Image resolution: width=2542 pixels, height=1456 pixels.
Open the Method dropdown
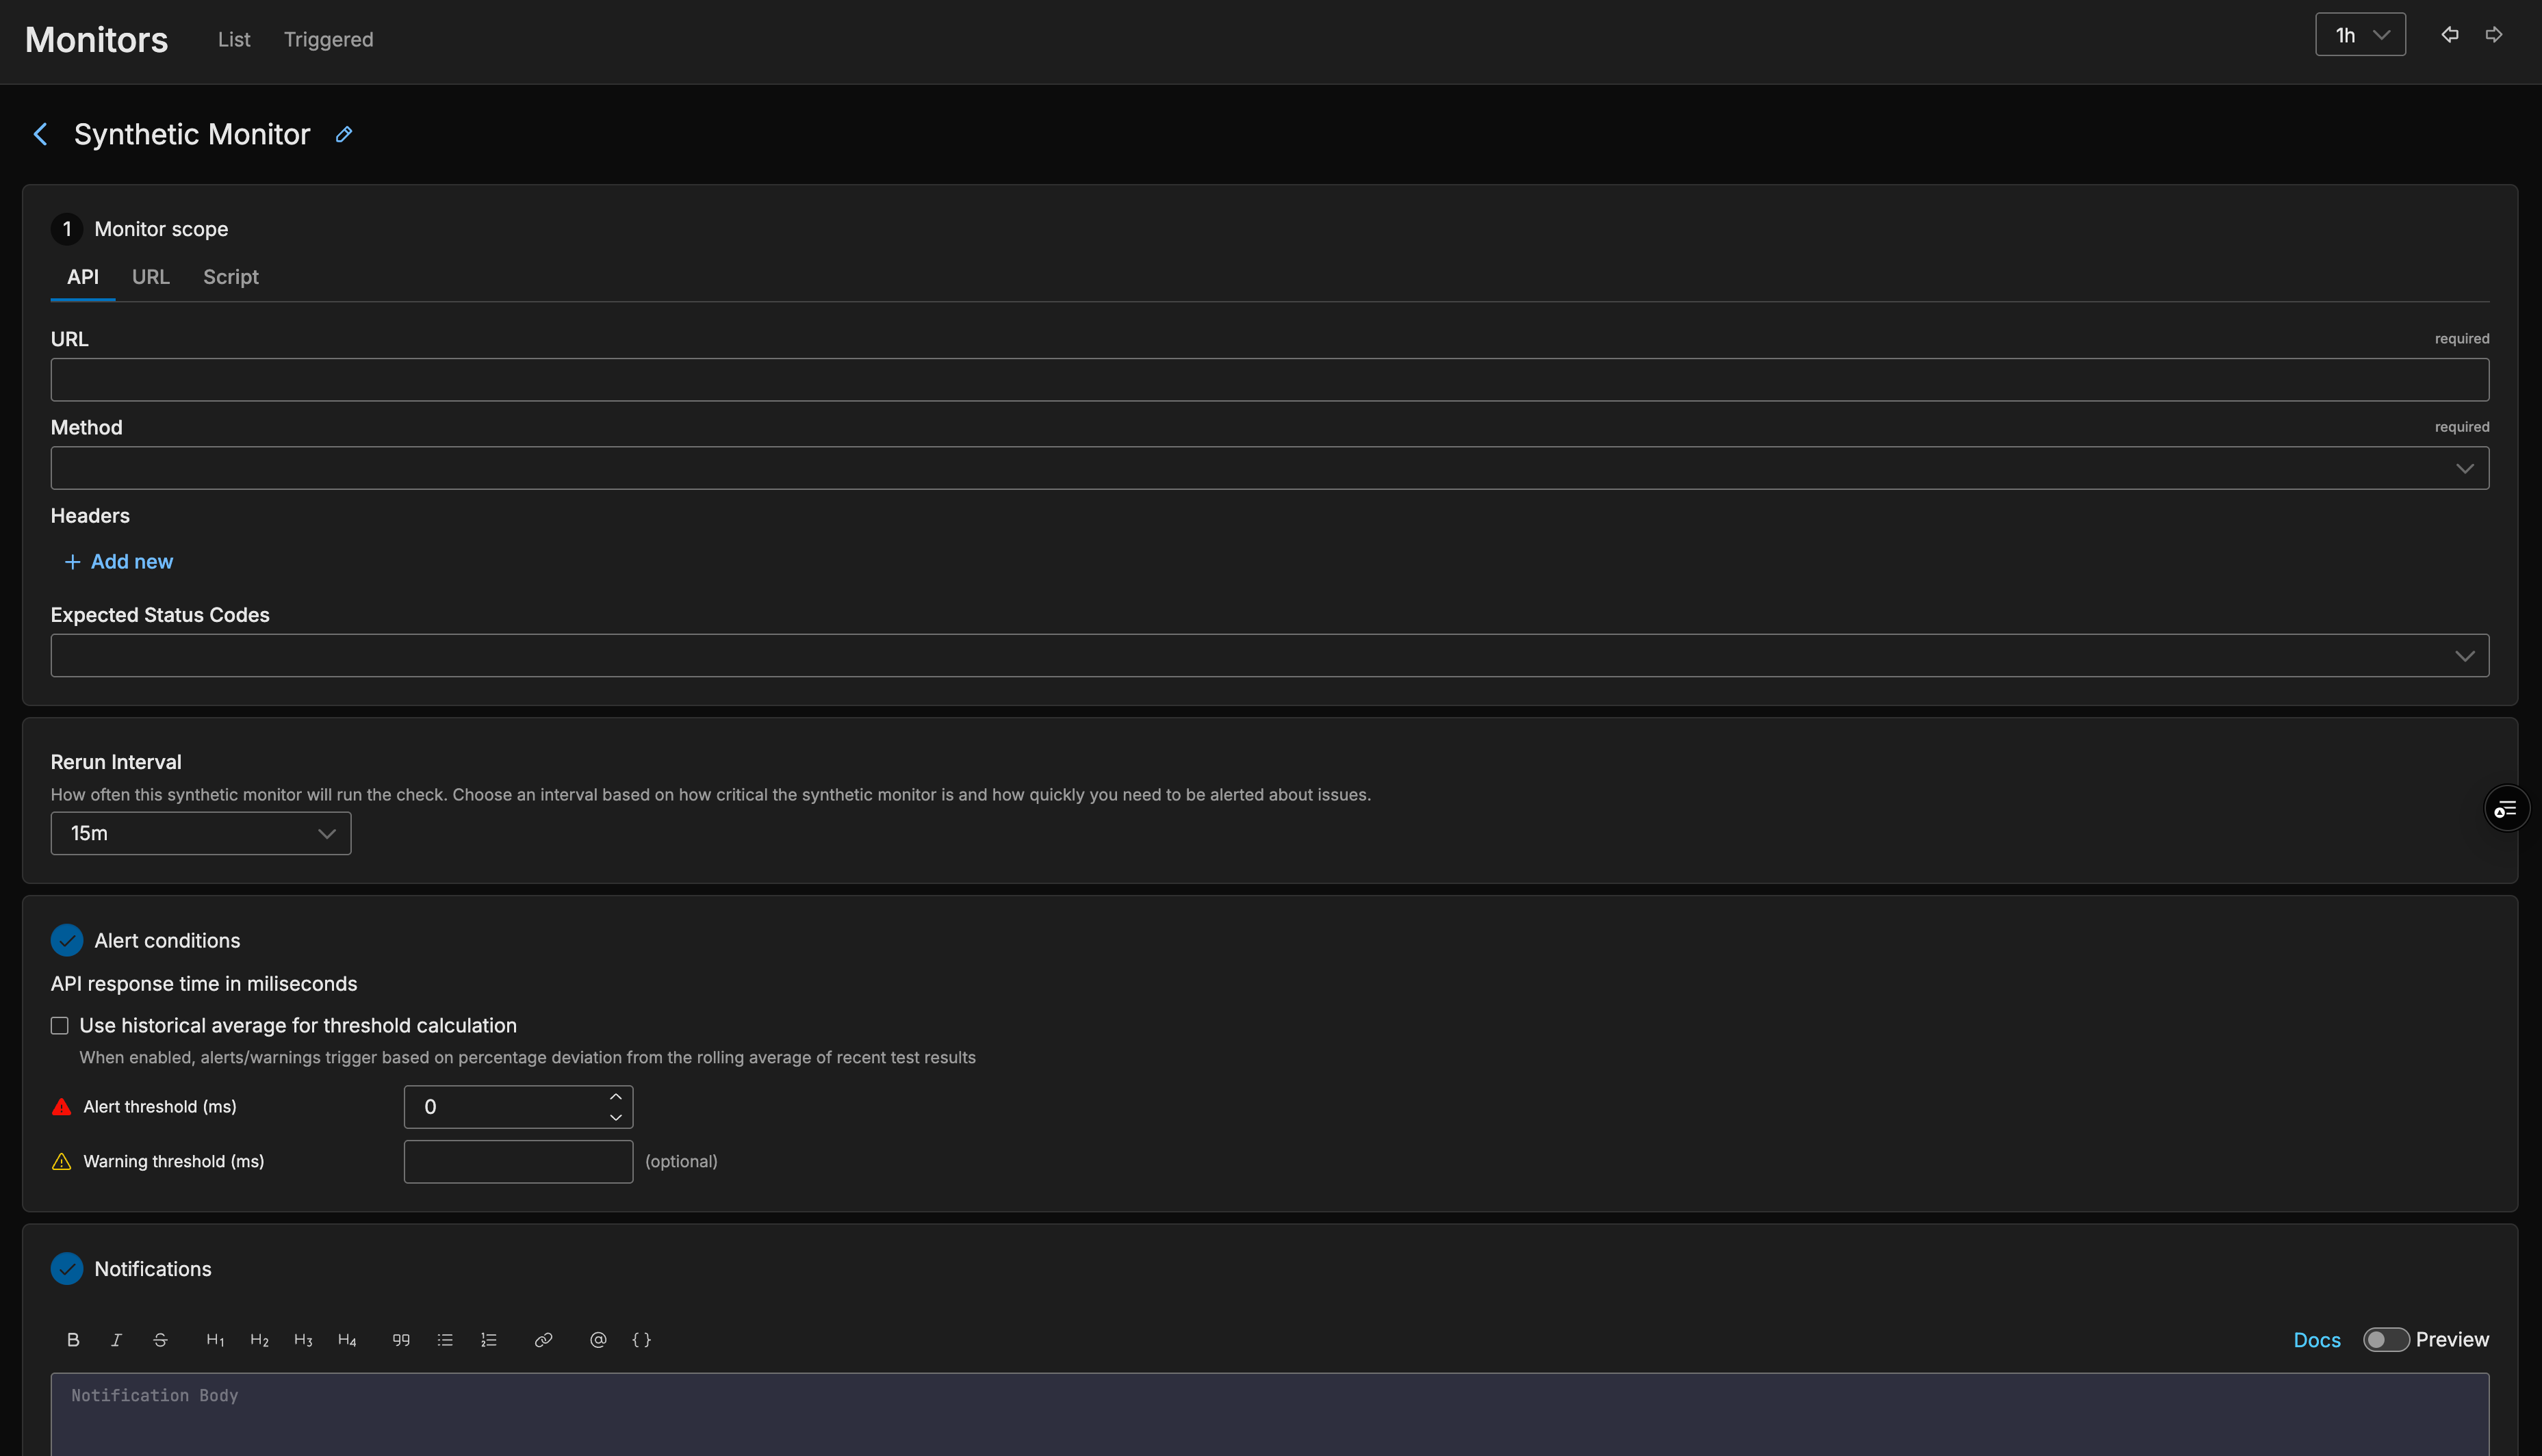[2466, 467]
